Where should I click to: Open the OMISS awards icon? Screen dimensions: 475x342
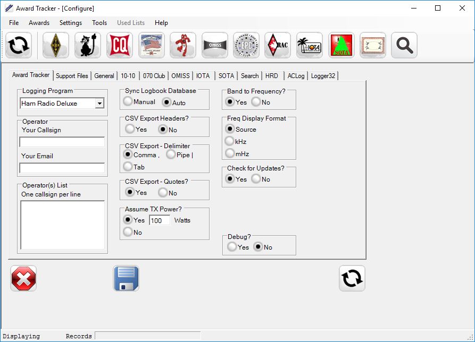click(215, 45)
